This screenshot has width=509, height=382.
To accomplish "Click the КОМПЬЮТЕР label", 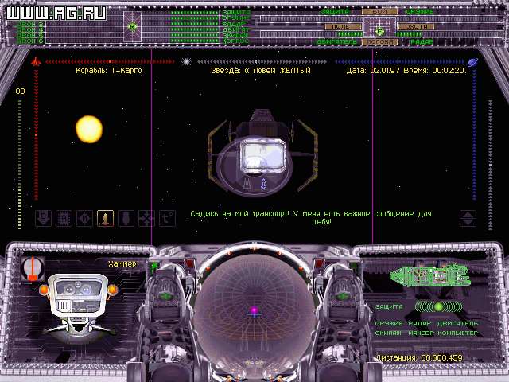I will 457,333.
